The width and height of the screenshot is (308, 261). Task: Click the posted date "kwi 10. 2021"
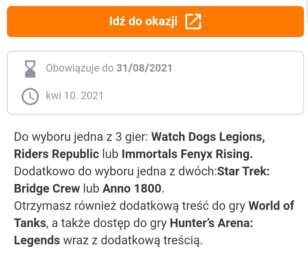(75, 96)
